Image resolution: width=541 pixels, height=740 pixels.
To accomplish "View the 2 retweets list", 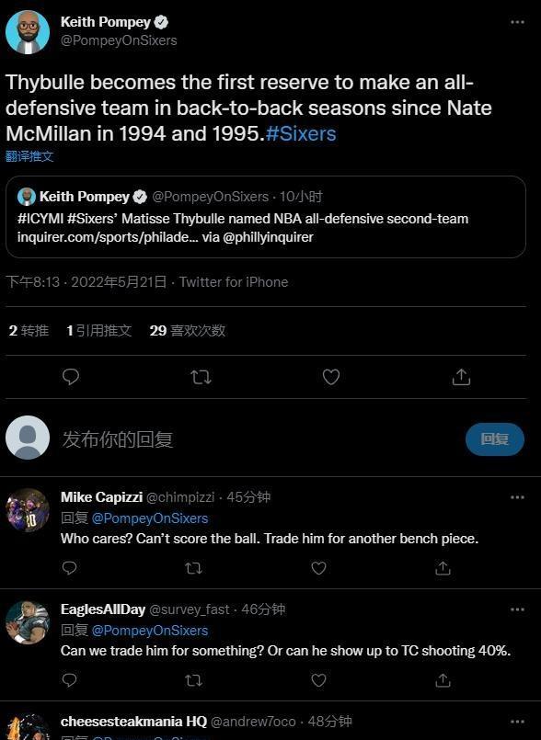I will click(29, 330).
